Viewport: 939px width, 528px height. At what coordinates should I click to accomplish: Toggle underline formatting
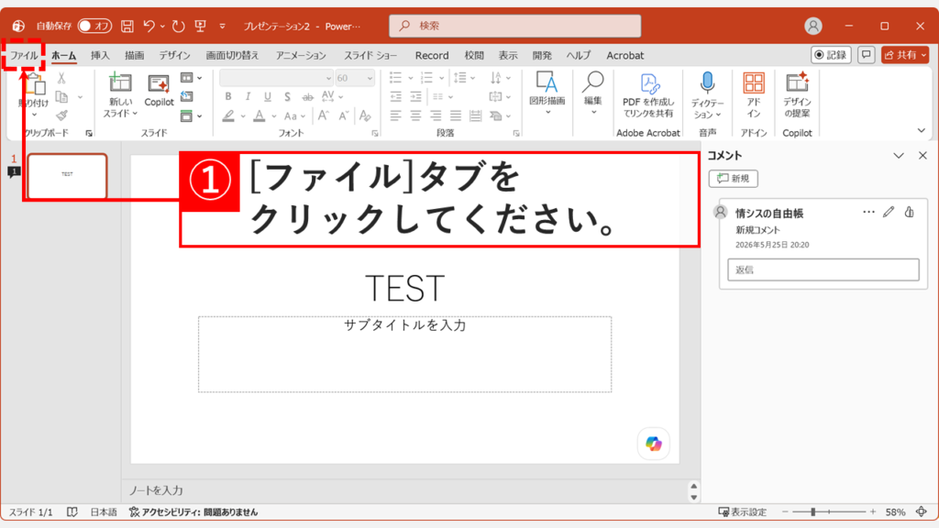pos(267,96)
